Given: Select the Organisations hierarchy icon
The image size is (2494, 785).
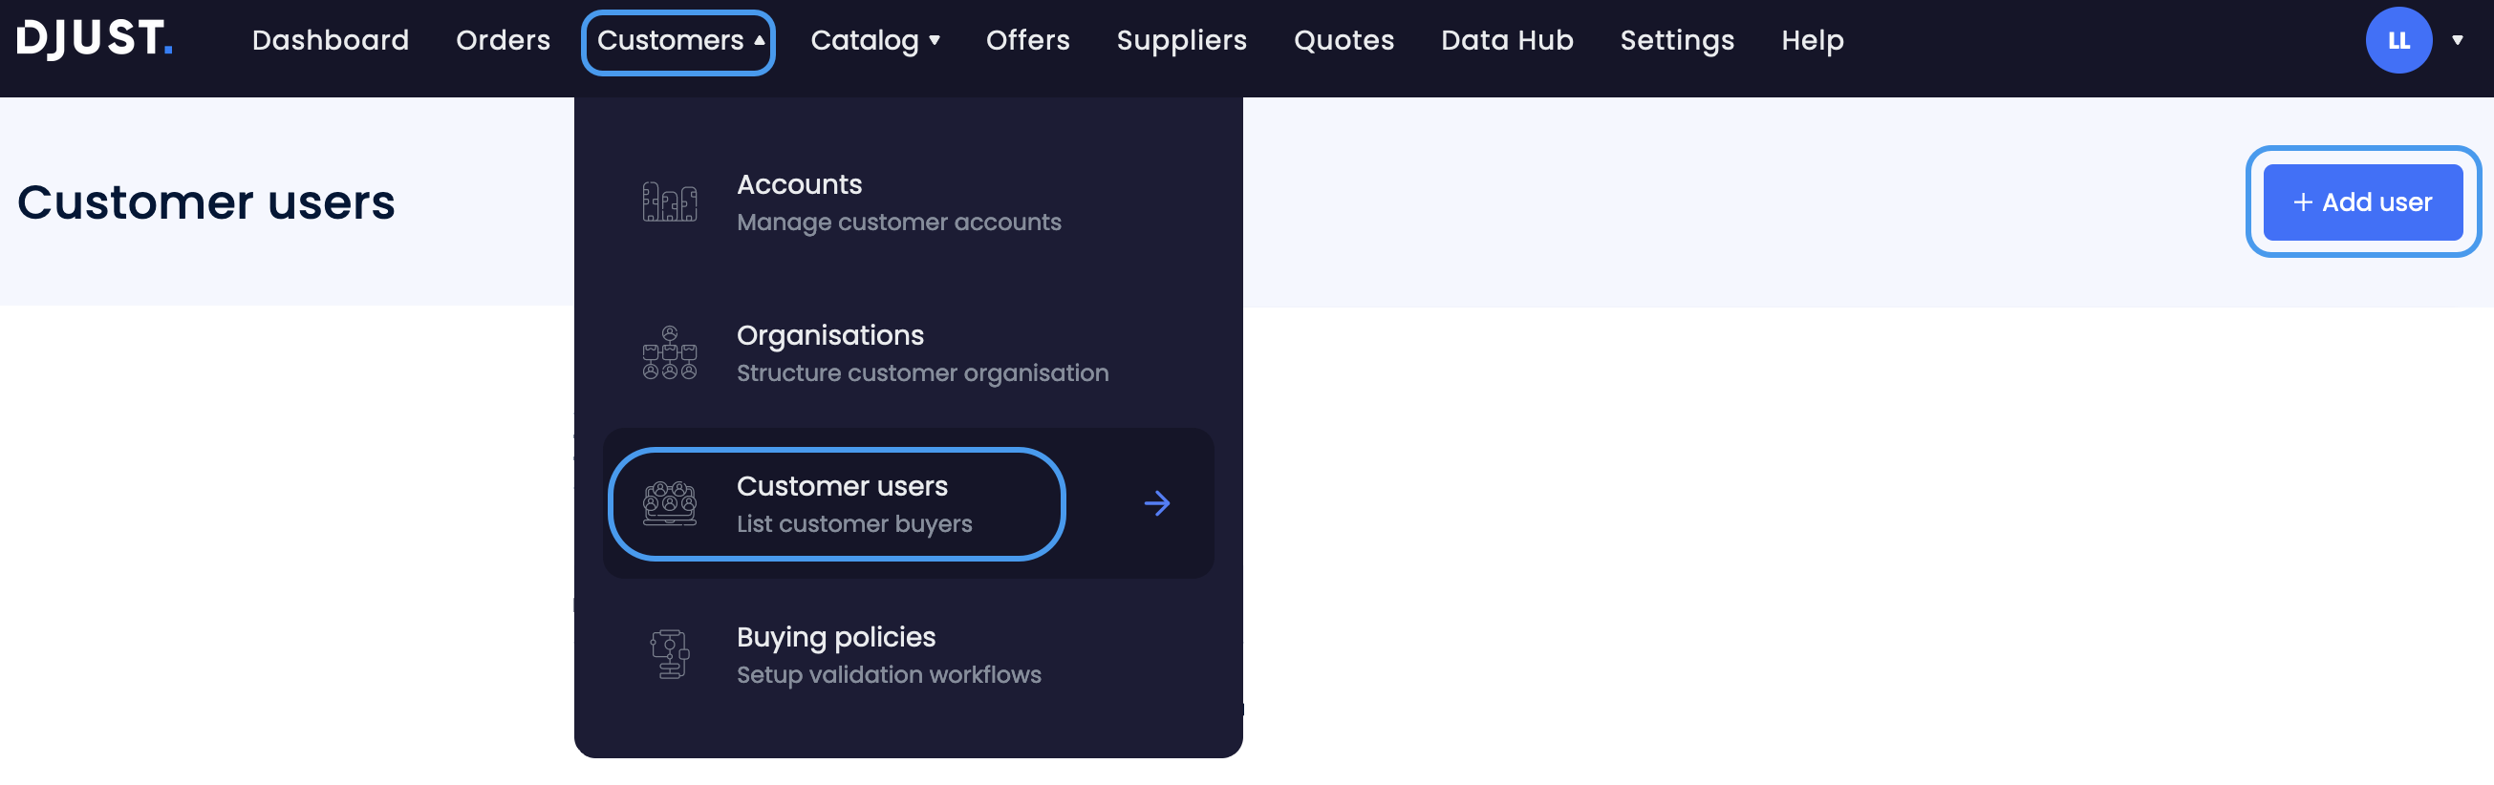Looking at the screenshot, I should tap(668, 352).
